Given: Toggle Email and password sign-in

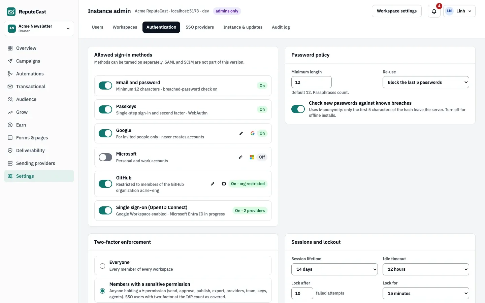Looking at the screenshot, I should click(105, 86).
